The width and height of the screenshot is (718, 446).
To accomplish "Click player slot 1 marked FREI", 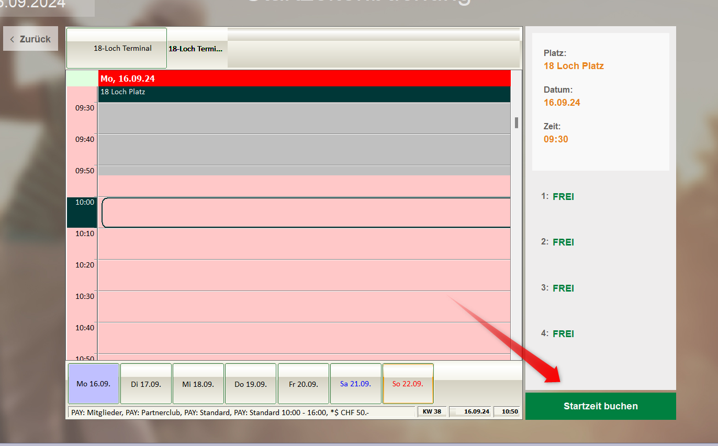I will [563, 197].
